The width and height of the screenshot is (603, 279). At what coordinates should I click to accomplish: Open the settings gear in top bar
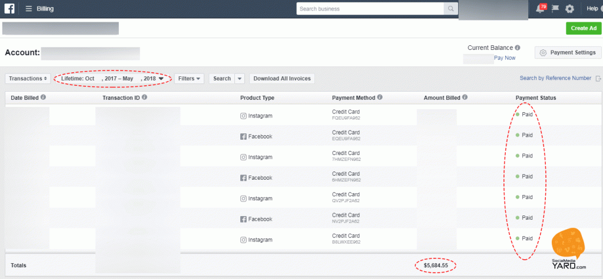(x=569, y=9)
